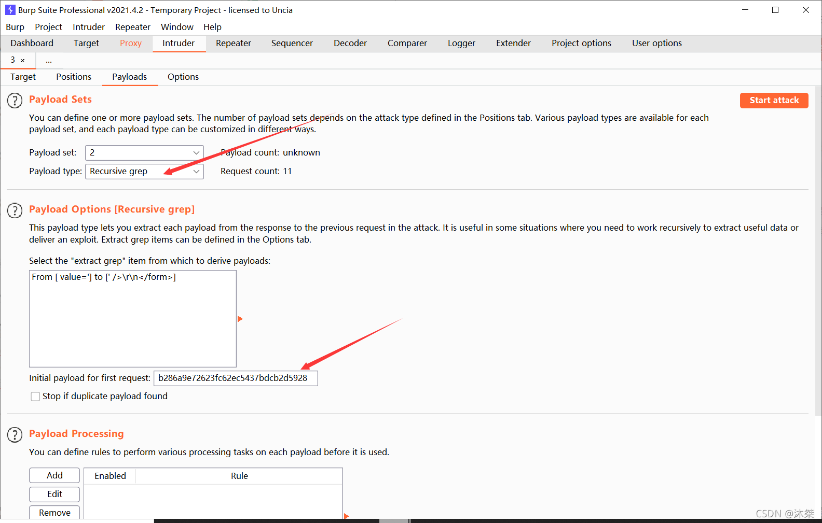Open the Logger tab
822x523 pixels.
coord(461,44)
